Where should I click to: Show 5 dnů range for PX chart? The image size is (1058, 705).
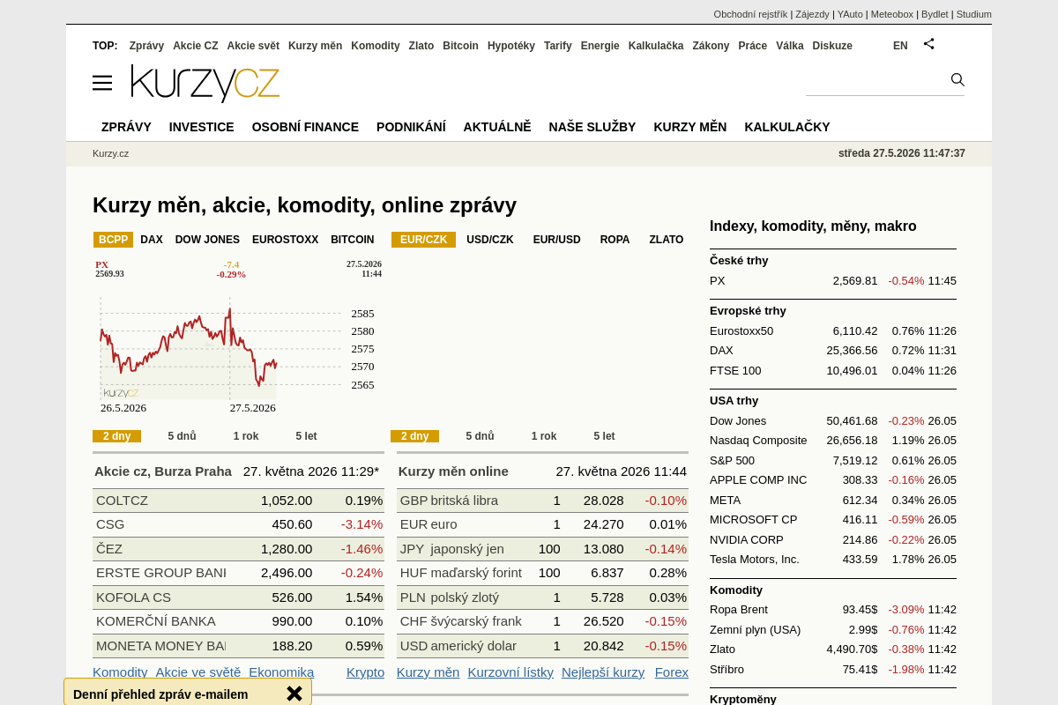click(183, 436)
